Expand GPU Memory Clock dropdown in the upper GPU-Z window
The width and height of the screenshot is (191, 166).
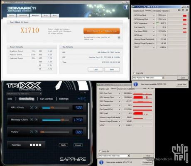point(154,19)
